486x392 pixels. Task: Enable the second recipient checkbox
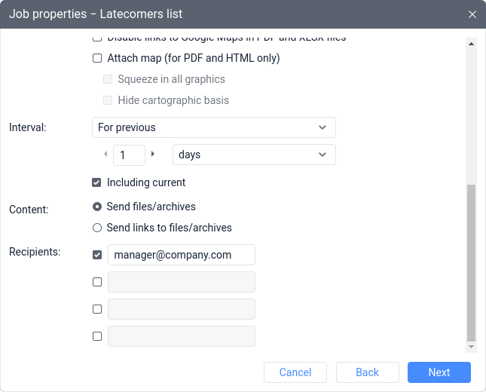(x=97, y=282)
